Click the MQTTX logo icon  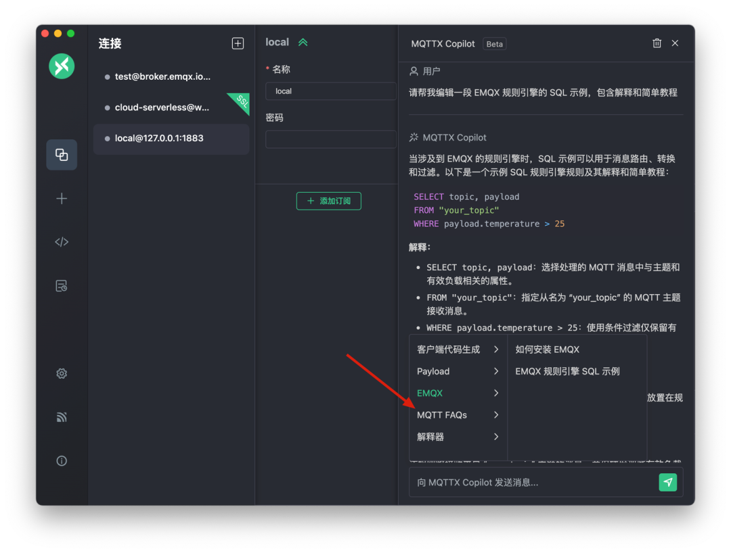pyautogui.click(x=62, y=66)
